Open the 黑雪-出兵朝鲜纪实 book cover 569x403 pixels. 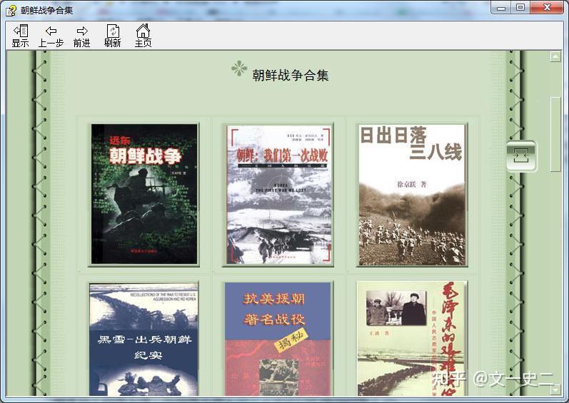coord(144,340)
